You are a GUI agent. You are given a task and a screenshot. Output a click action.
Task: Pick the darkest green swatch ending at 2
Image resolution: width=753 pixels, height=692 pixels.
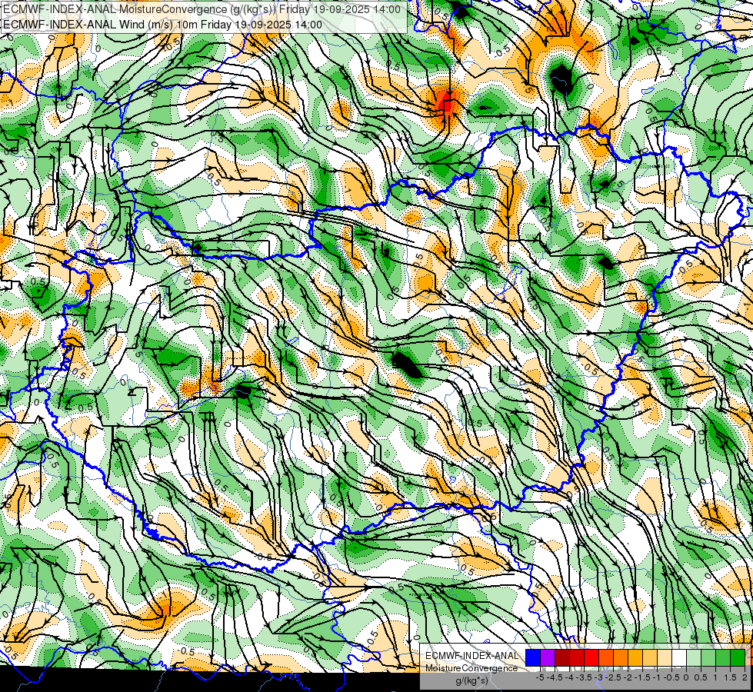click(x=738, y=657)
